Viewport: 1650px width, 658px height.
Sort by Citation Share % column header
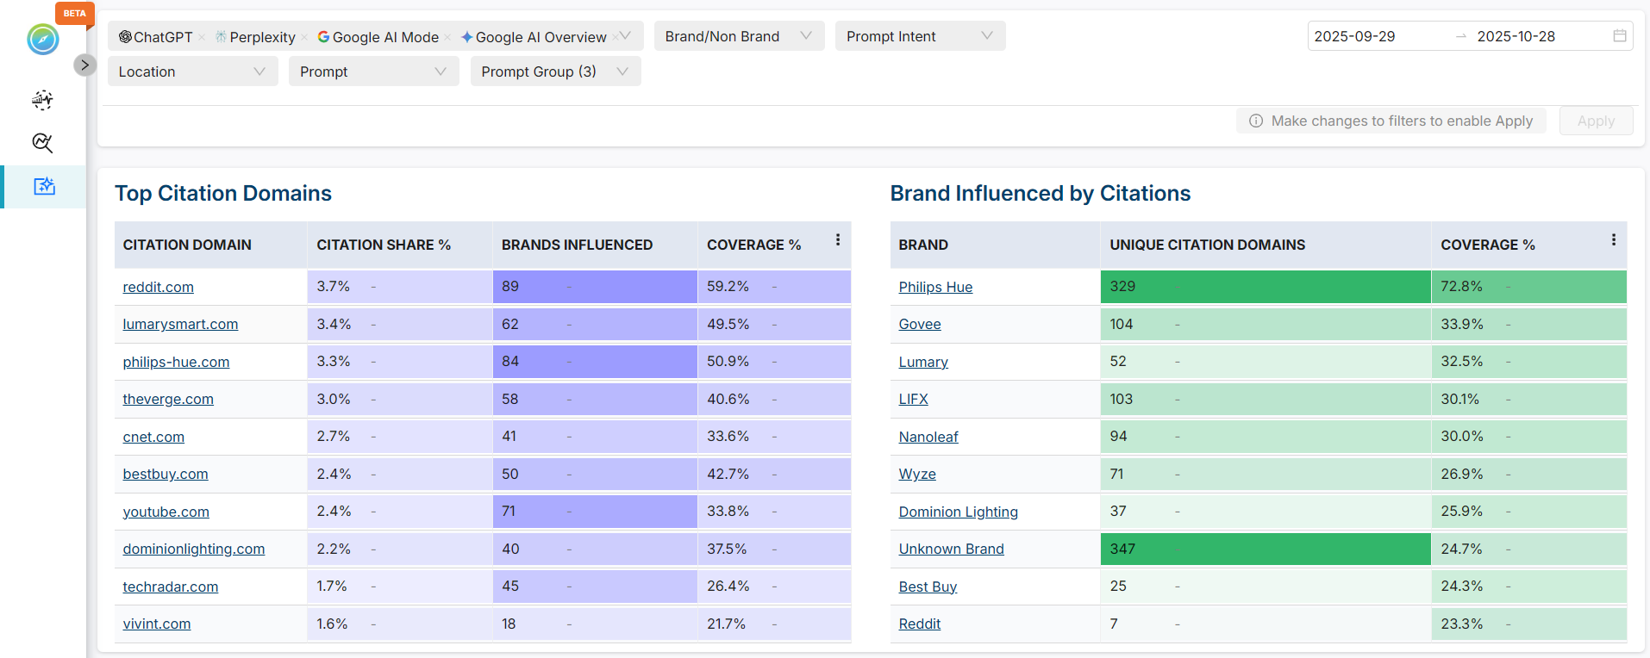pos(384,245)
